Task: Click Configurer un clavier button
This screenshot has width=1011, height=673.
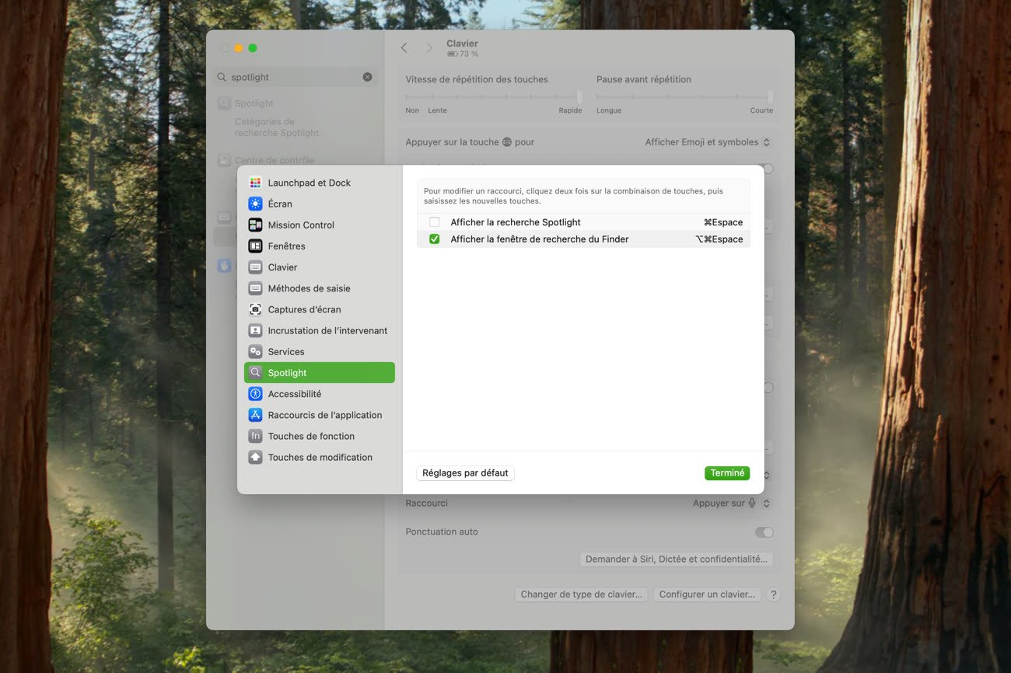Action: (x=707, y=595)
